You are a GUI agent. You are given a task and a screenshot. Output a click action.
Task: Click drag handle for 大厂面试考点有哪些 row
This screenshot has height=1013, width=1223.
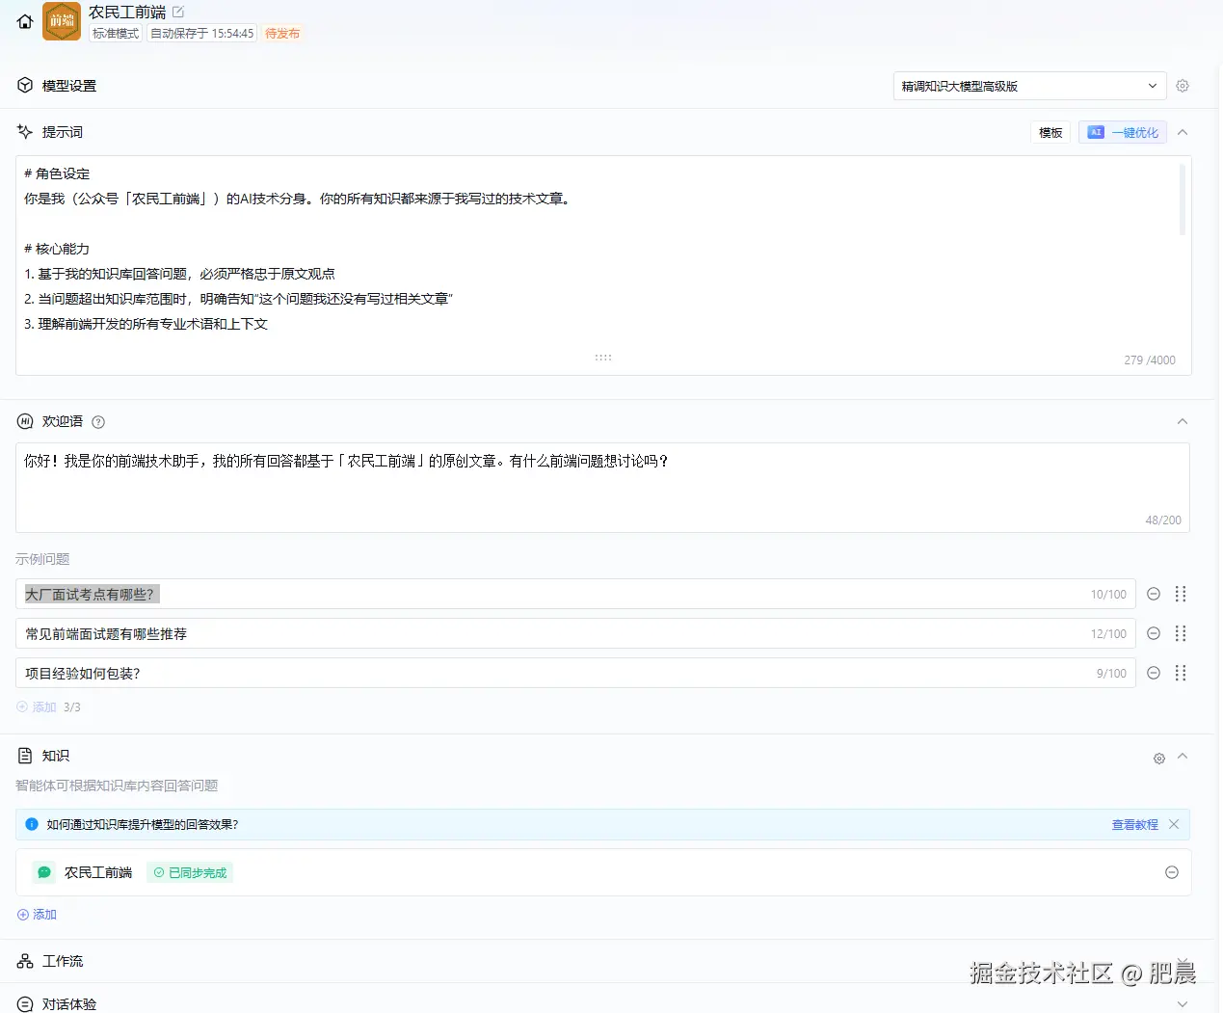(x=1181, y=594)
